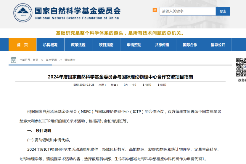This screenshot has width=246, height=164.
Task: Open the 首页 navigation tab
Action: coord(22,45)
